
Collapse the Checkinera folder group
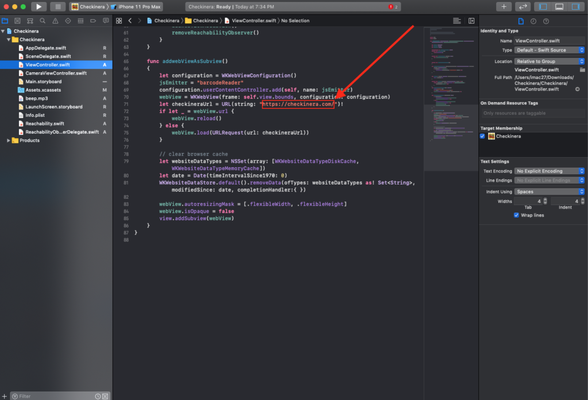click(9, 40)
